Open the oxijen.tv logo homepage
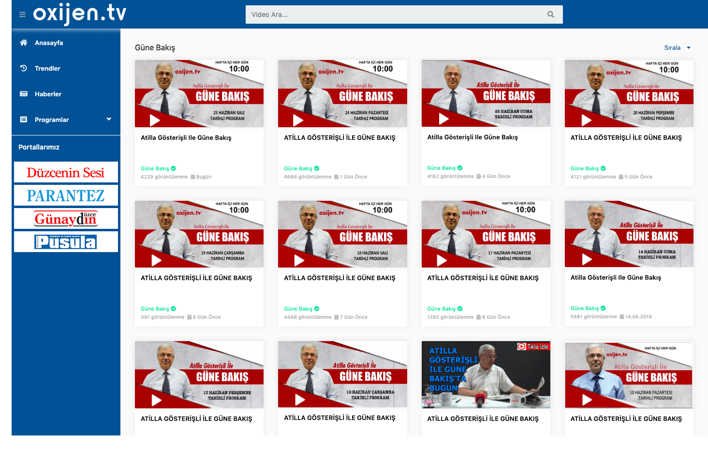Screen dimensions: 708x449 pyautogui.click(x=80, y=14)
